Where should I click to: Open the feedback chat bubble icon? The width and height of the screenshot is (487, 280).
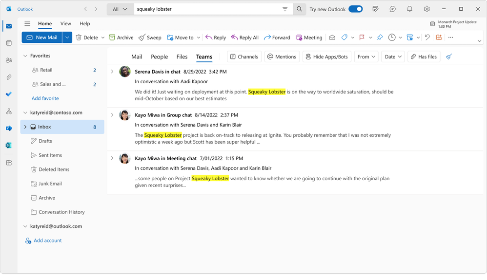pos(393,9)
